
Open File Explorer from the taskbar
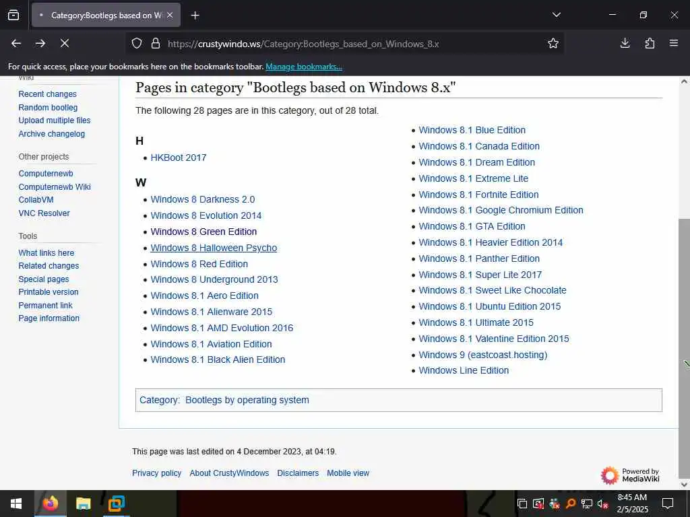pos(83,504)
